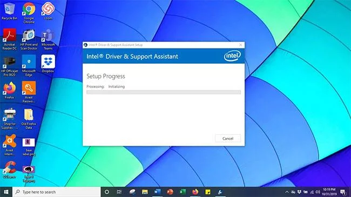Open Task View from the taskbar

119,192
